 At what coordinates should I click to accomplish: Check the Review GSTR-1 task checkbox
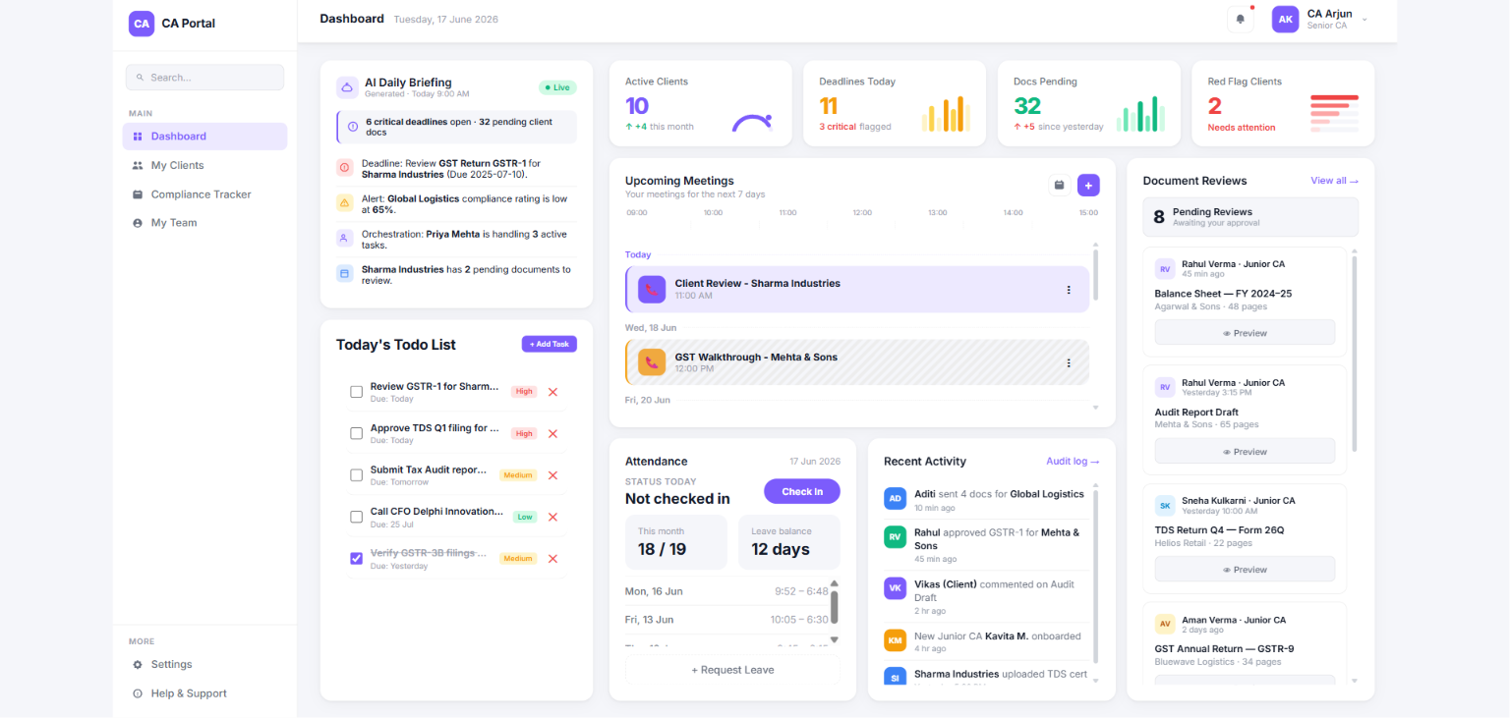(357, 392)
